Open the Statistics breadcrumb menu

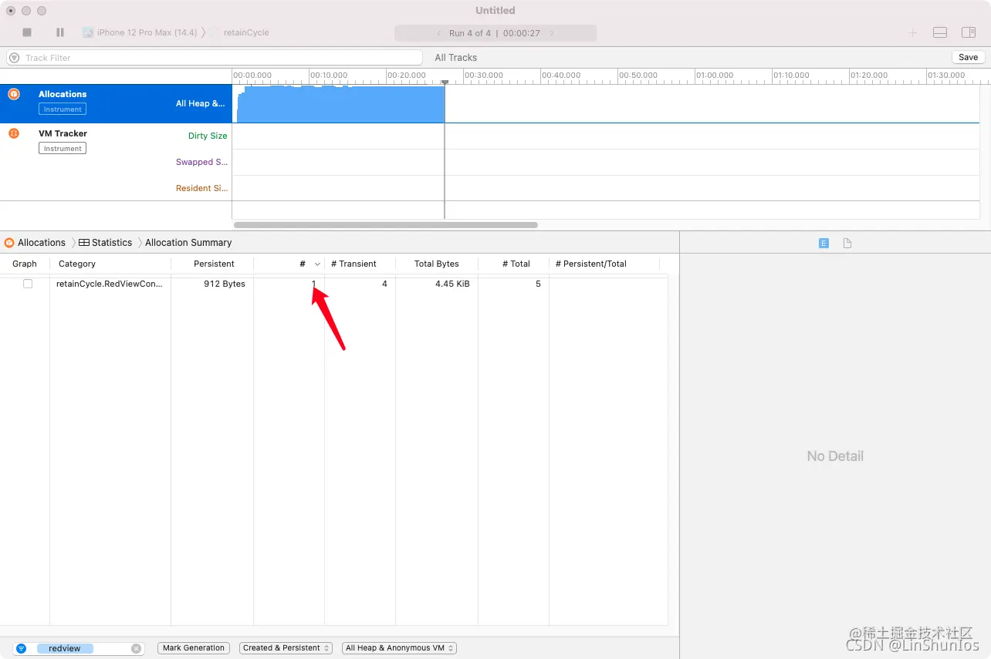106,242
